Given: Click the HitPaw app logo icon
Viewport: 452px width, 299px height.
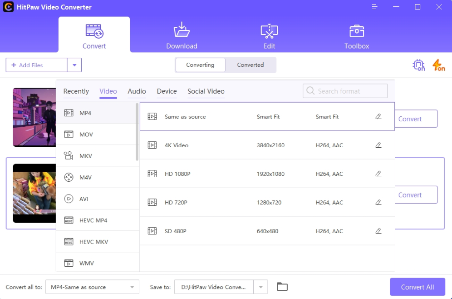Looking at the screenshot, I should click(x=8, y=7).
